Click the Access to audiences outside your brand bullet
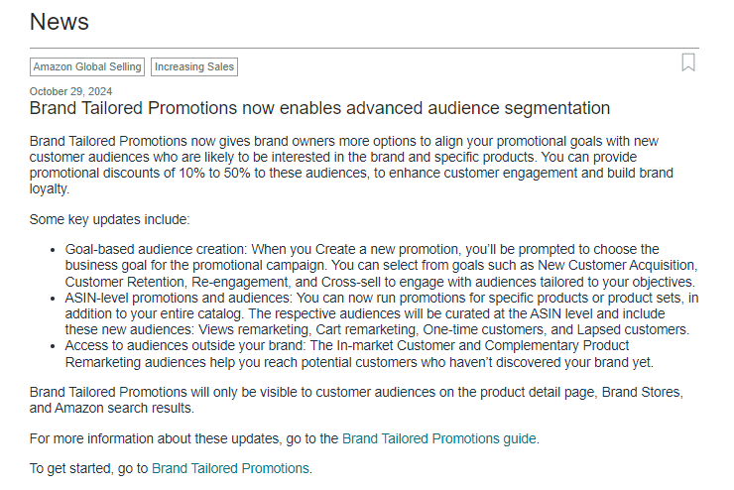Image resolution: width=734 pixels, height=490 pixels. pyautogui.click(x=359, y=354)
